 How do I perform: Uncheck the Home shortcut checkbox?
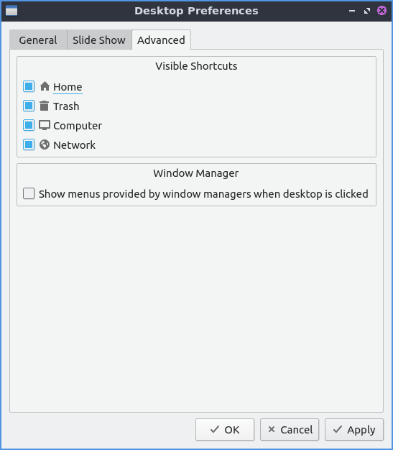click(29, 86)
